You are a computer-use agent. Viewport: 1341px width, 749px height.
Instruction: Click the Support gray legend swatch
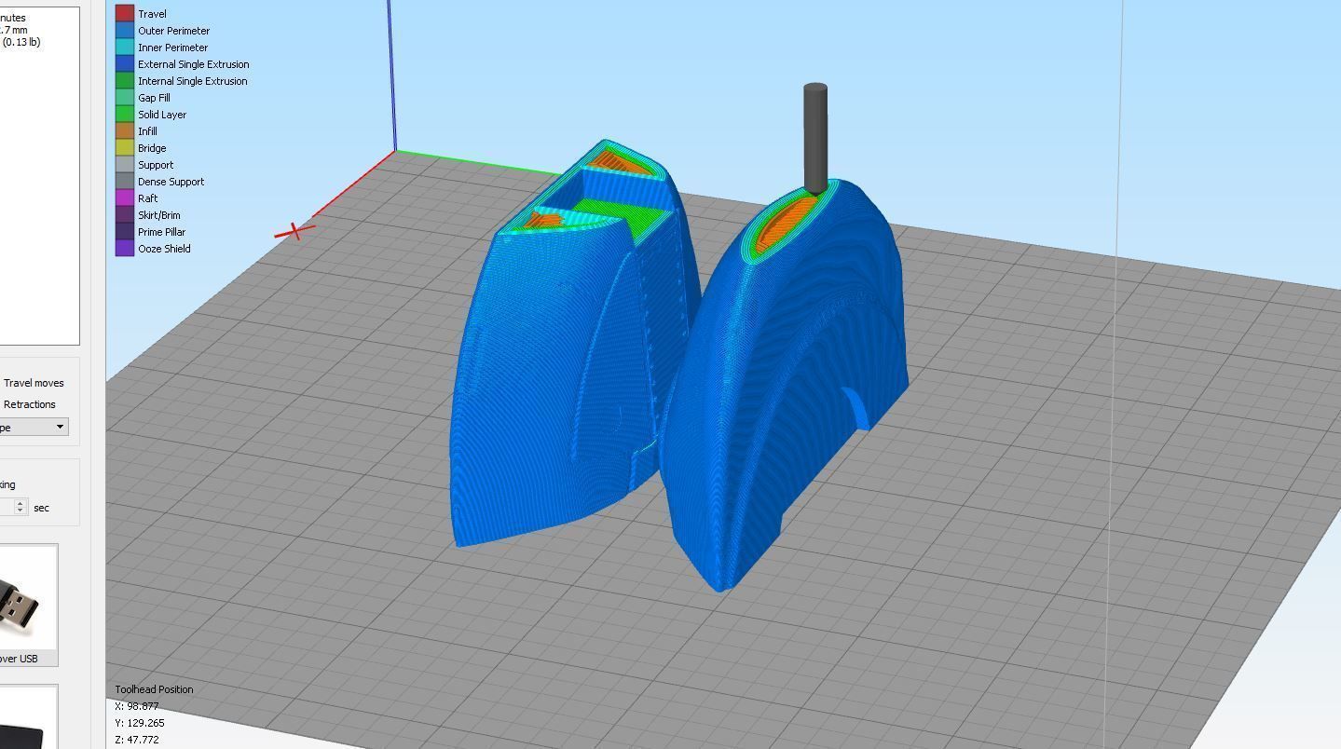(124, 165)
